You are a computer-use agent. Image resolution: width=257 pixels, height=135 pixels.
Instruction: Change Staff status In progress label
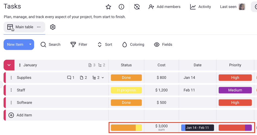pyautogui.click(x=126, y=90)
